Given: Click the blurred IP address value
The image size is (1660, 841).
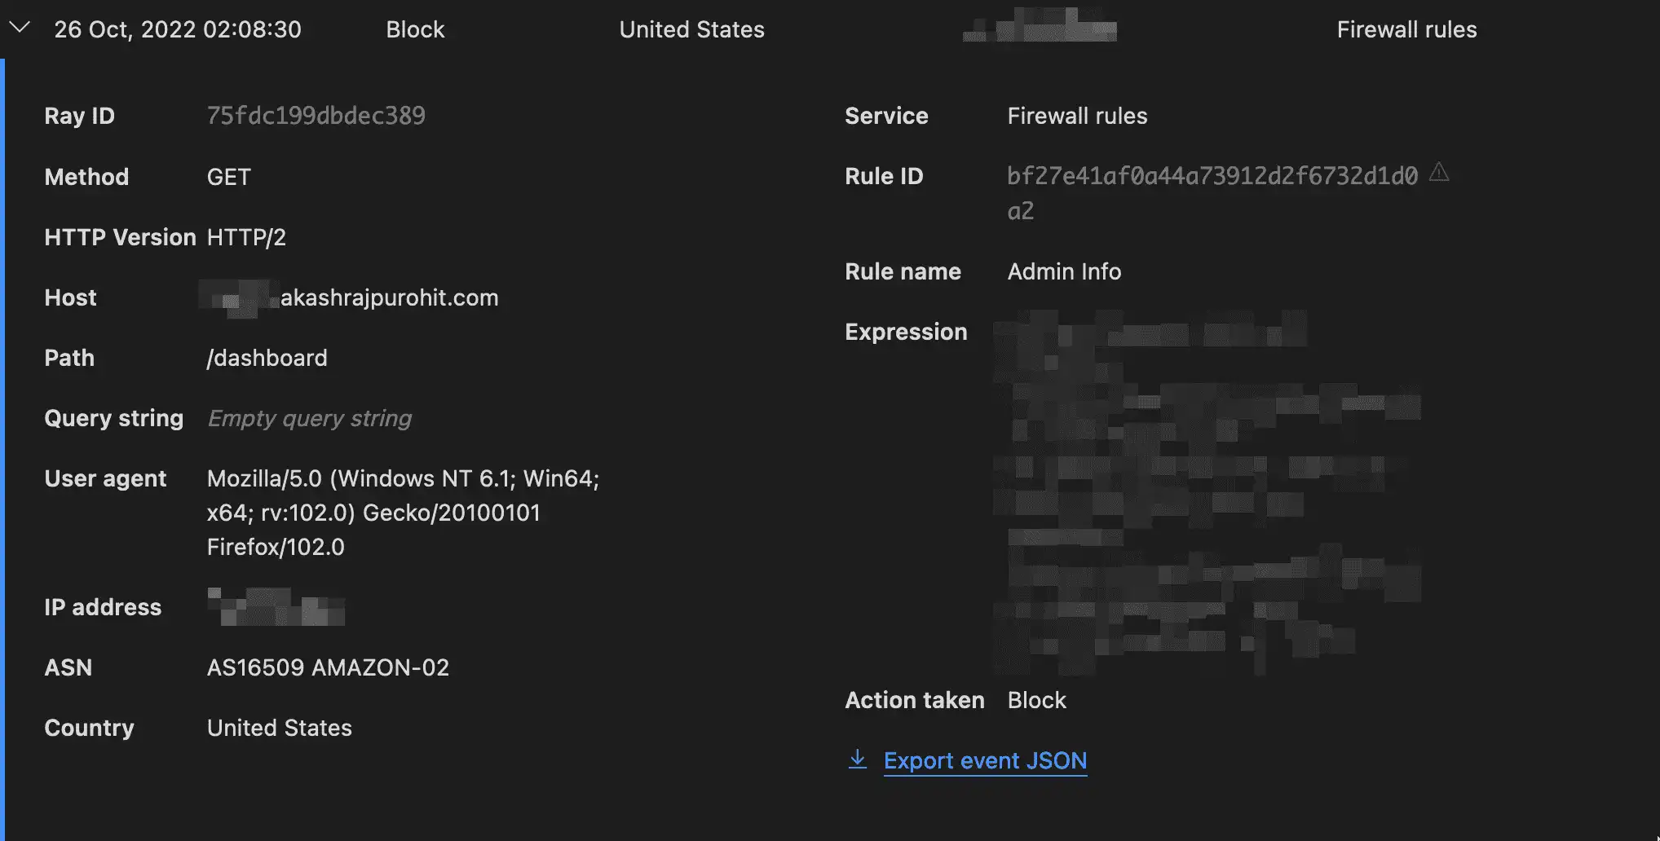Looking at the screenshot, I should 277,607.
